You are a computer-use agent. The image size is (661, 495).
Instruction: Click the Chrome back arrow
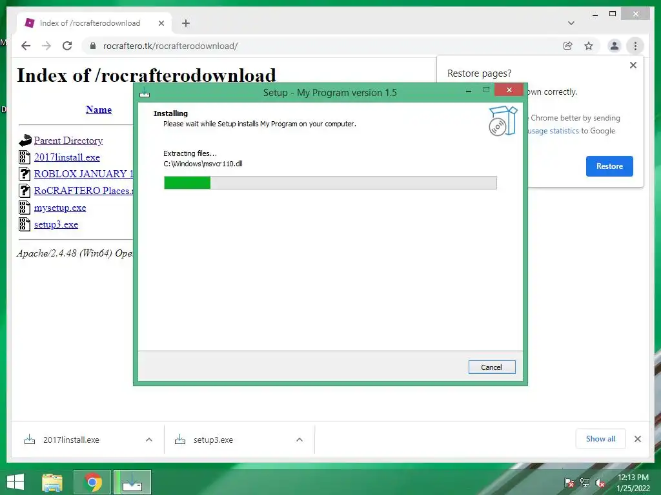26,46
